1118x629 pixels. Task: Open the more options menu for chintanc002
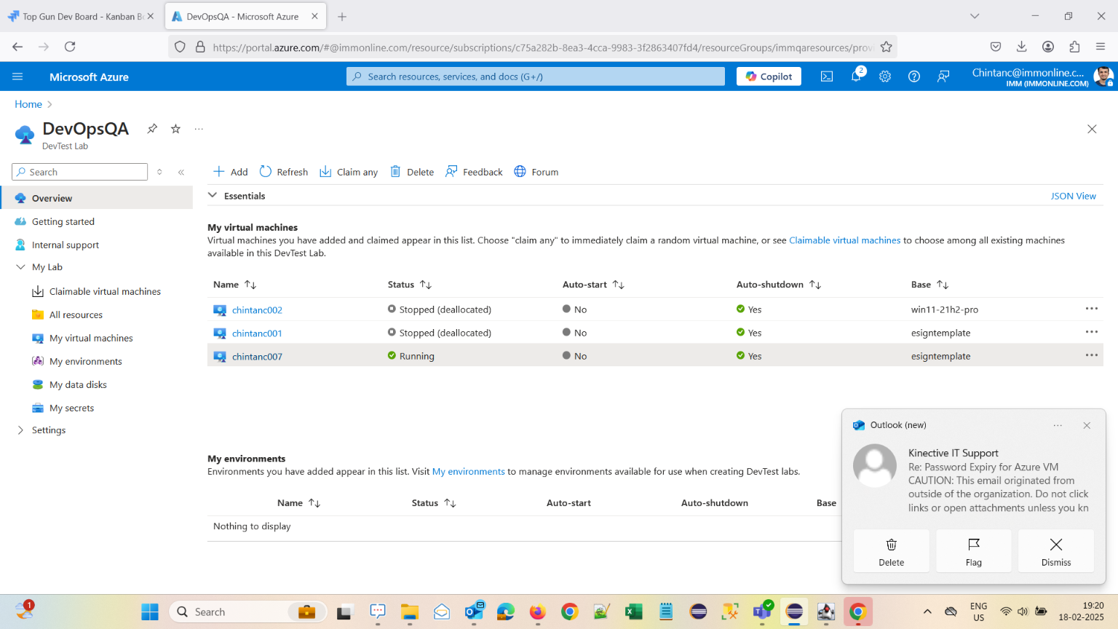[x=1092, y=309]
